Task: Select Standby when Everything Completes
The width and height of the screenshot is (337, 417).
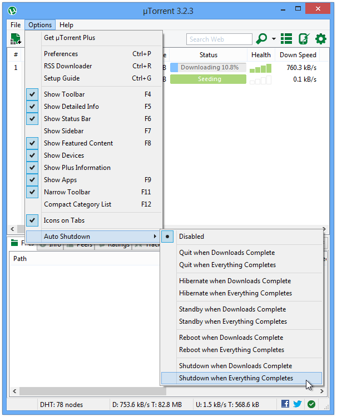Action: click(x=241, y=321)
